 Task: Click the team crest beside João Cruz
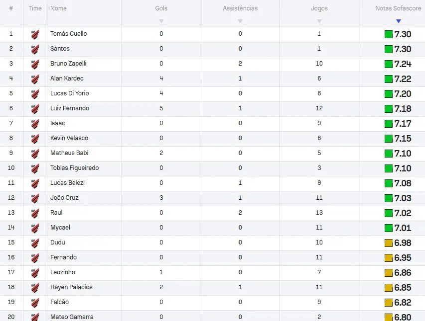35,198
